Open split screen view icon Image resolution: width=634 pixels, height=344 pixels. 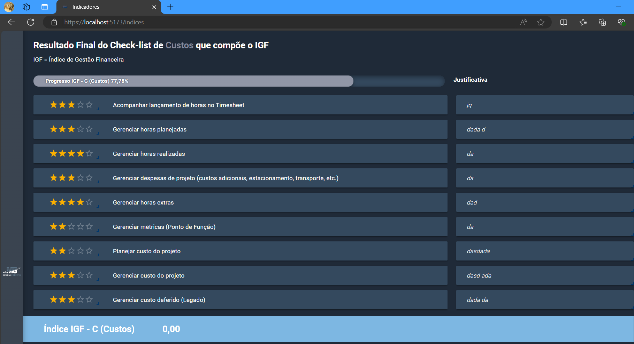click(564, 22)
